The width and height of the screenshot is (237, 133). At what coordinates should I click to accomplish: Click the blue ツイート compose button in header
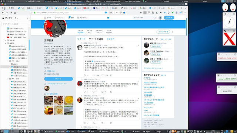pyautogui.click(x=169, y=18)
